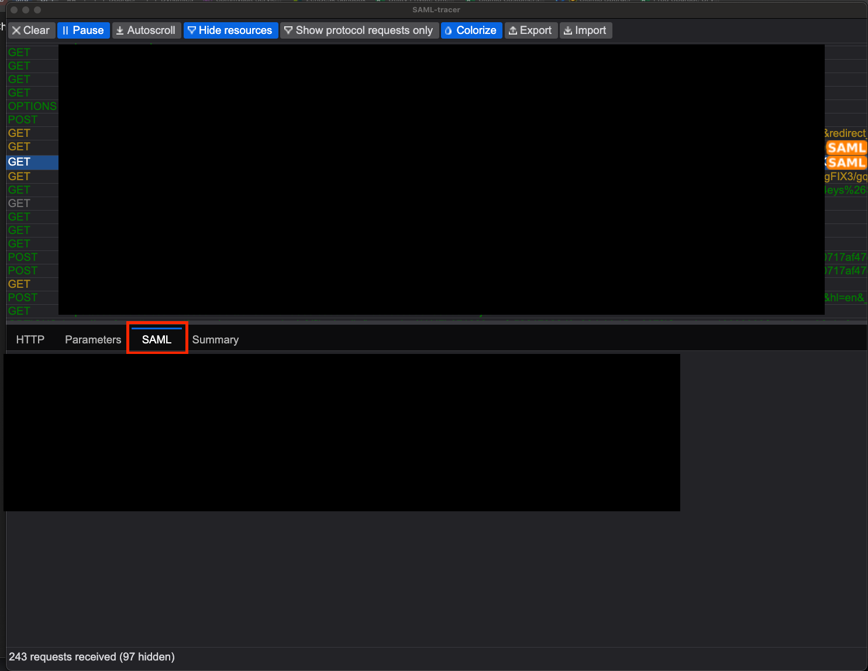The height and width of the screenshot is (671, 868).
Task: Enable Show protocol requests only
Action: tap(359, 30)
